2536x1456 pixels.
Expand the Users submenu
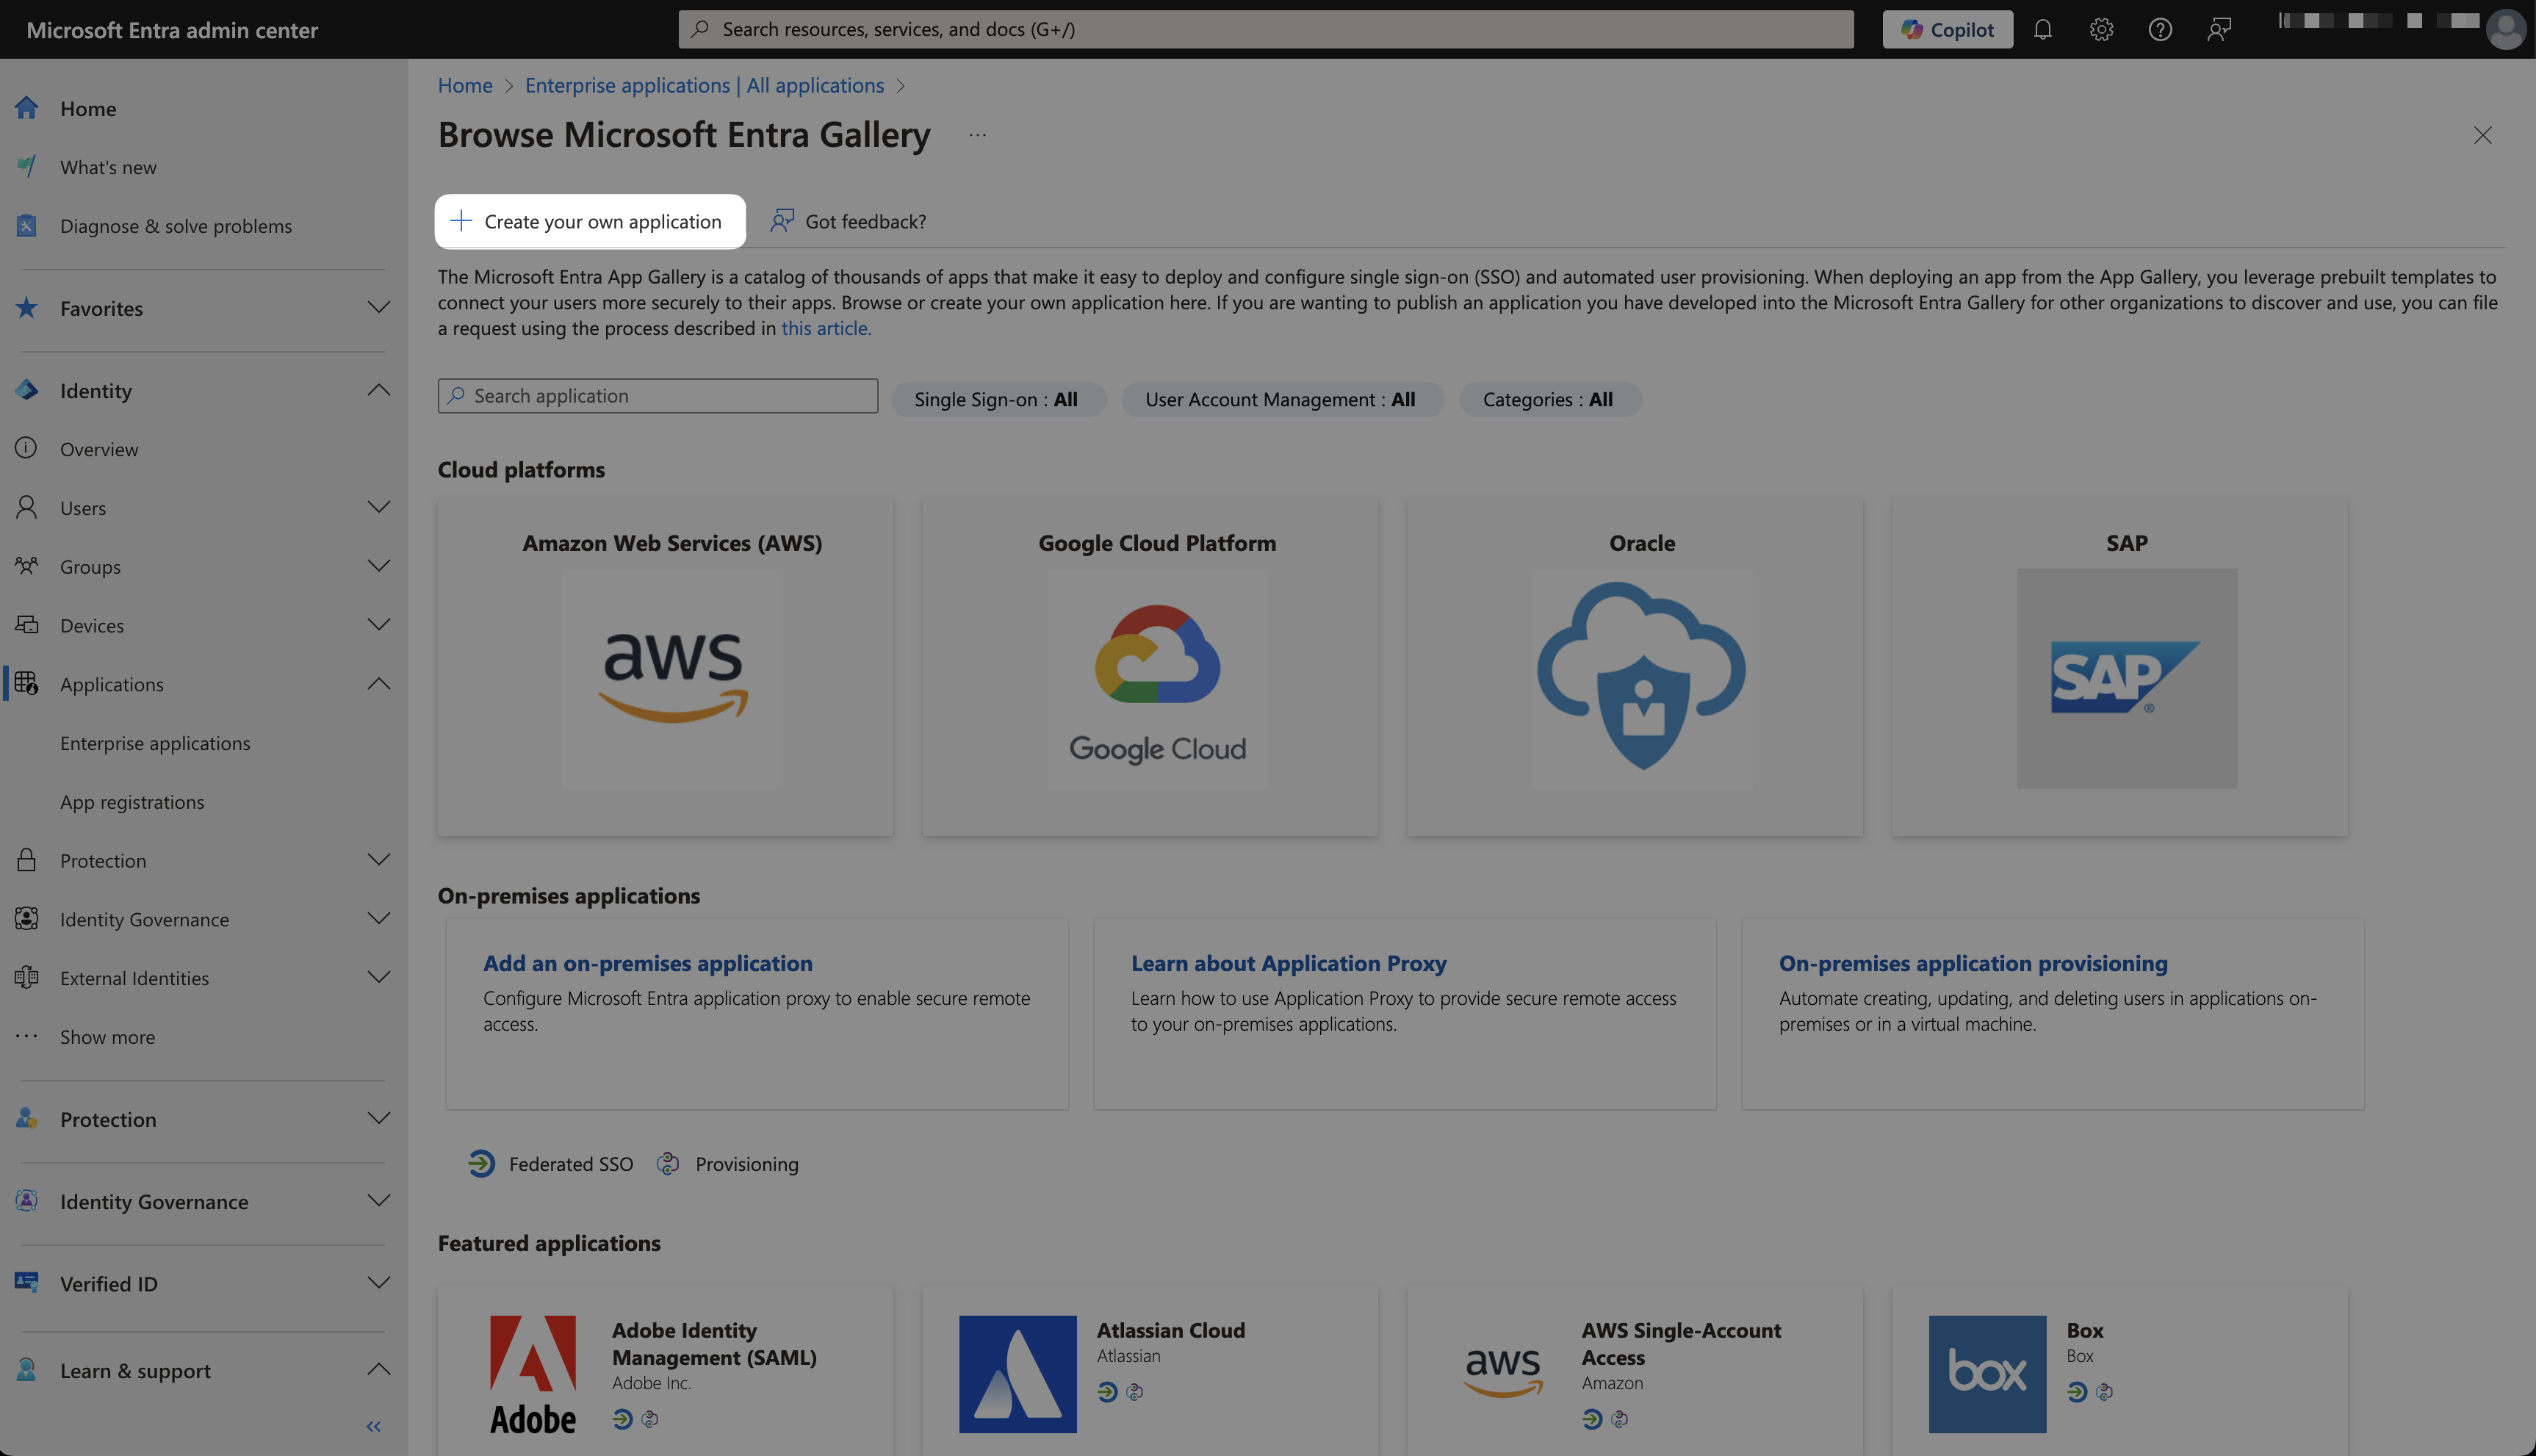(x=378, y=507)
